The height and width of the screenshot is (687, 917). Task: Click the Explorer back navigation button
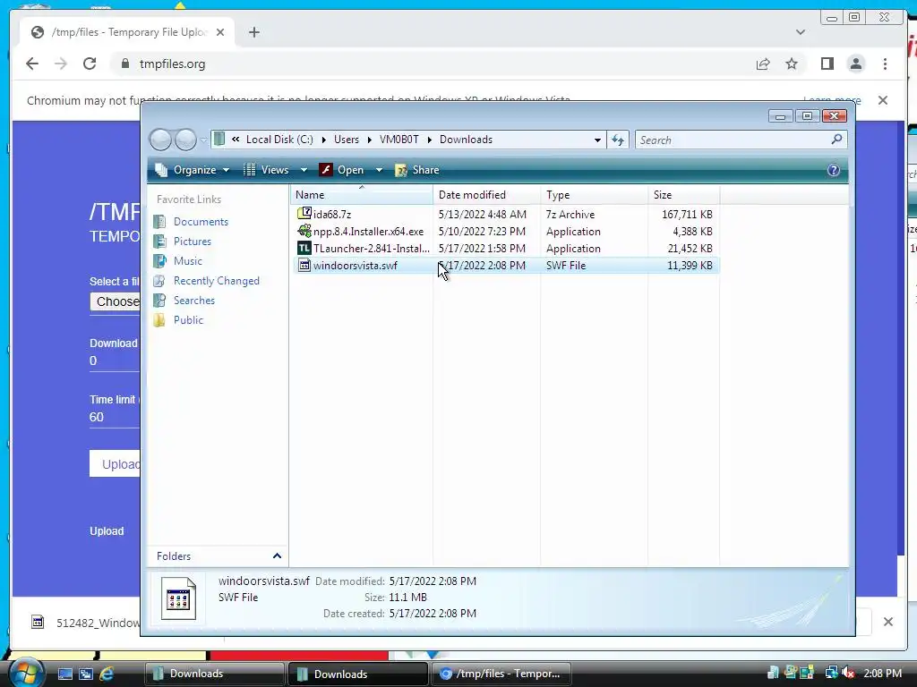click(160, 140)
